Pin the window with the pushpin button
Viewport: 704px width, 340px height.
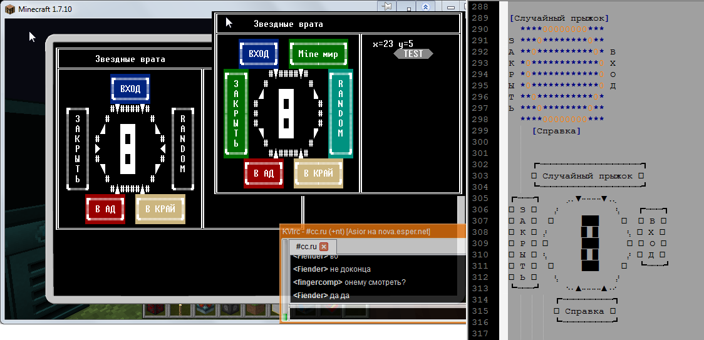point(386,6)
